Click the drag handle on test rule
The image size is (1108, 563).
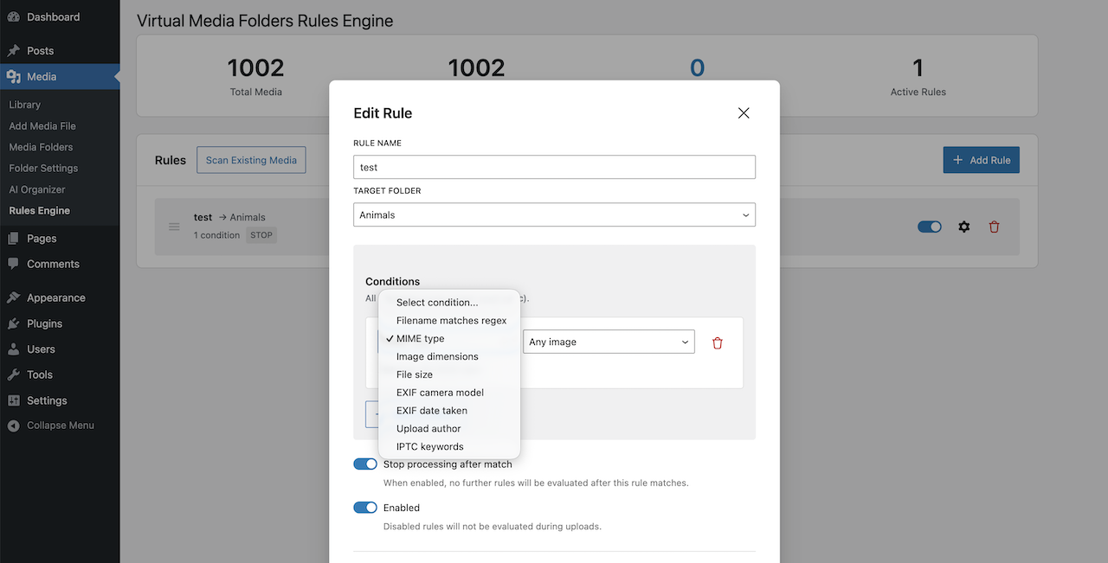174,227
